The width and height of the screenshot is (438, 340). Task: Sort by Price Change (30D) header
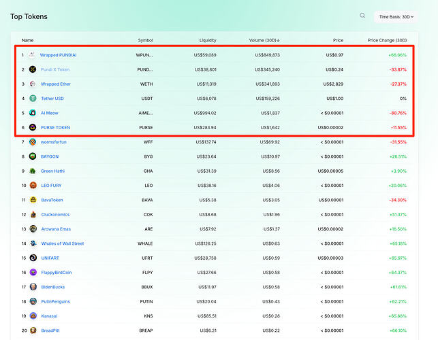[387, 40]
